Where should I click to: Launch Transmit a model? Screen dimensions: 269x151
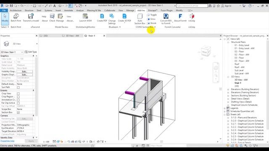31,18
